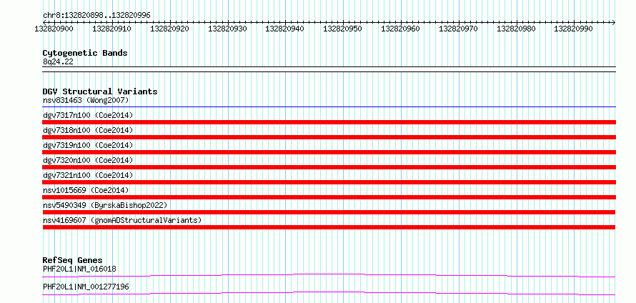This screenshot has height=303, width=636.
Task: Open variant dgv7320n100 (Coe2014)
Action: [88, 160]
